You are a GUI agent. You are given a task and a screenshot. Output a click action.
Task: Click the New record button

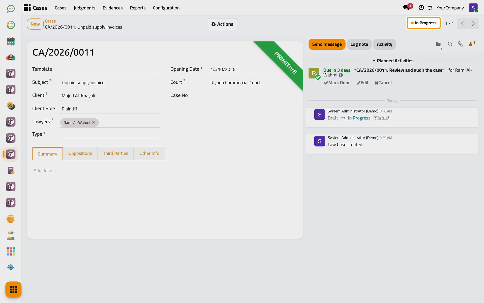point(35,24)
